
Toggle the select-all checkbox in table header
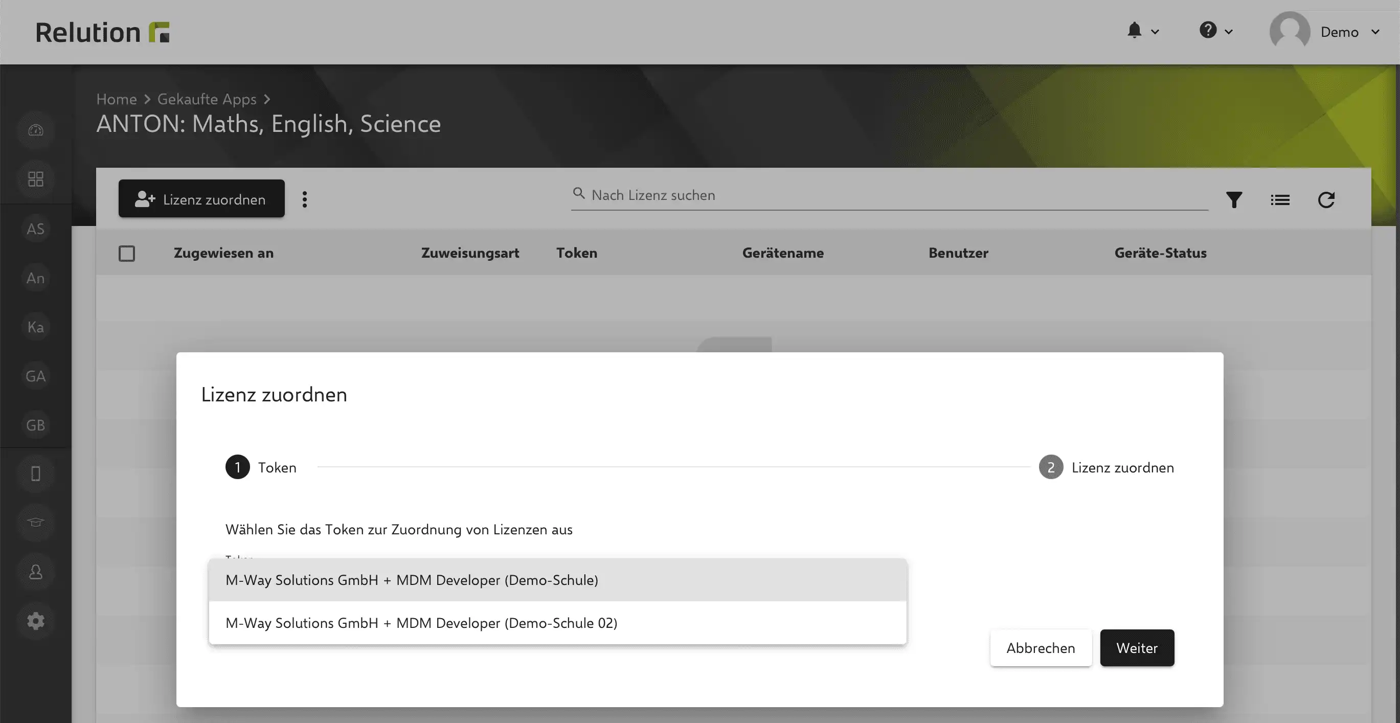[127, 253]
